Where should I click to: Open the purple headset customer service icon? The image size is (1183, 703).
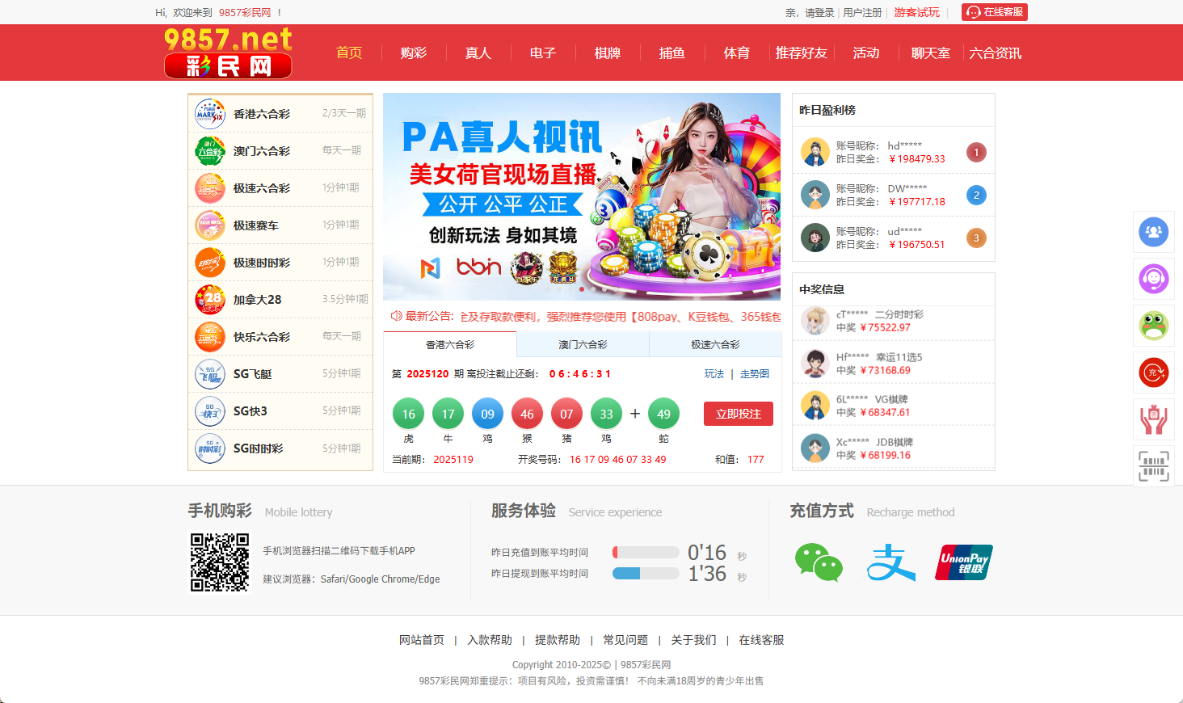coord(1153,279)
